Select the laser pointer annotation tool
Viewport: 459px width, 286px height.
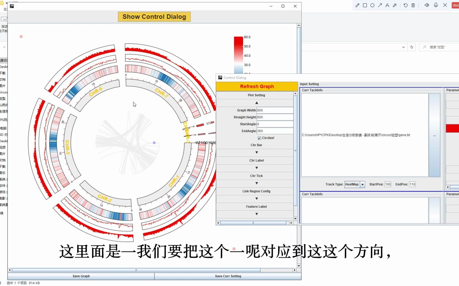tap(395, 5)
